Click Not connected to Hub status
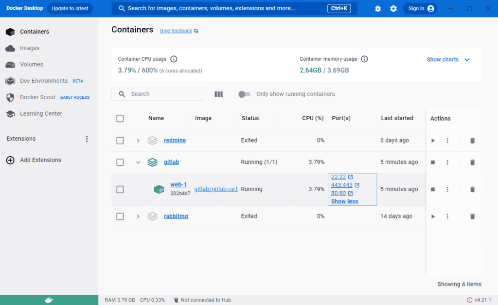Image resolution: width=498 pixels, height=305 pixels. click(202, 300)
